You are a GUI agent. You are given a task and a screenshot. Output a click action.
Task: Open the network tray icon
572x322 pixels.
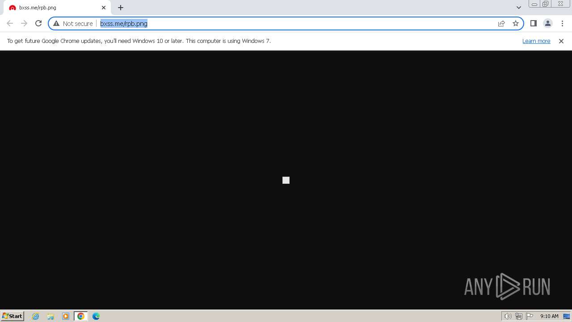(x=519, y=316)
